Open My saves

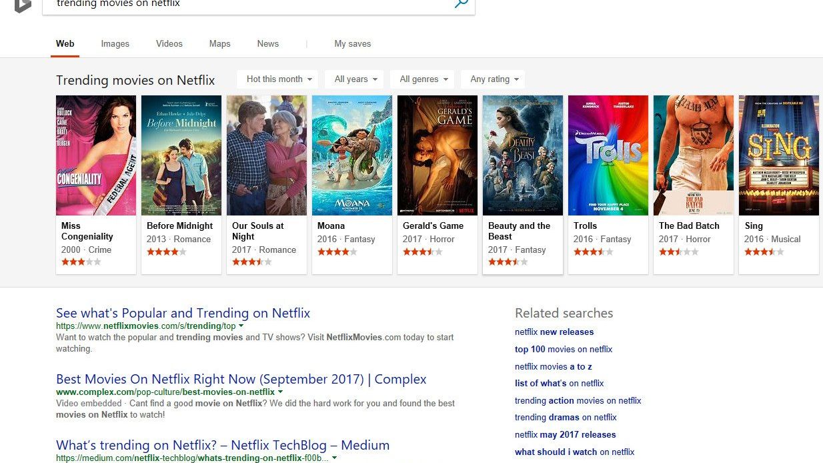[353, 44]
